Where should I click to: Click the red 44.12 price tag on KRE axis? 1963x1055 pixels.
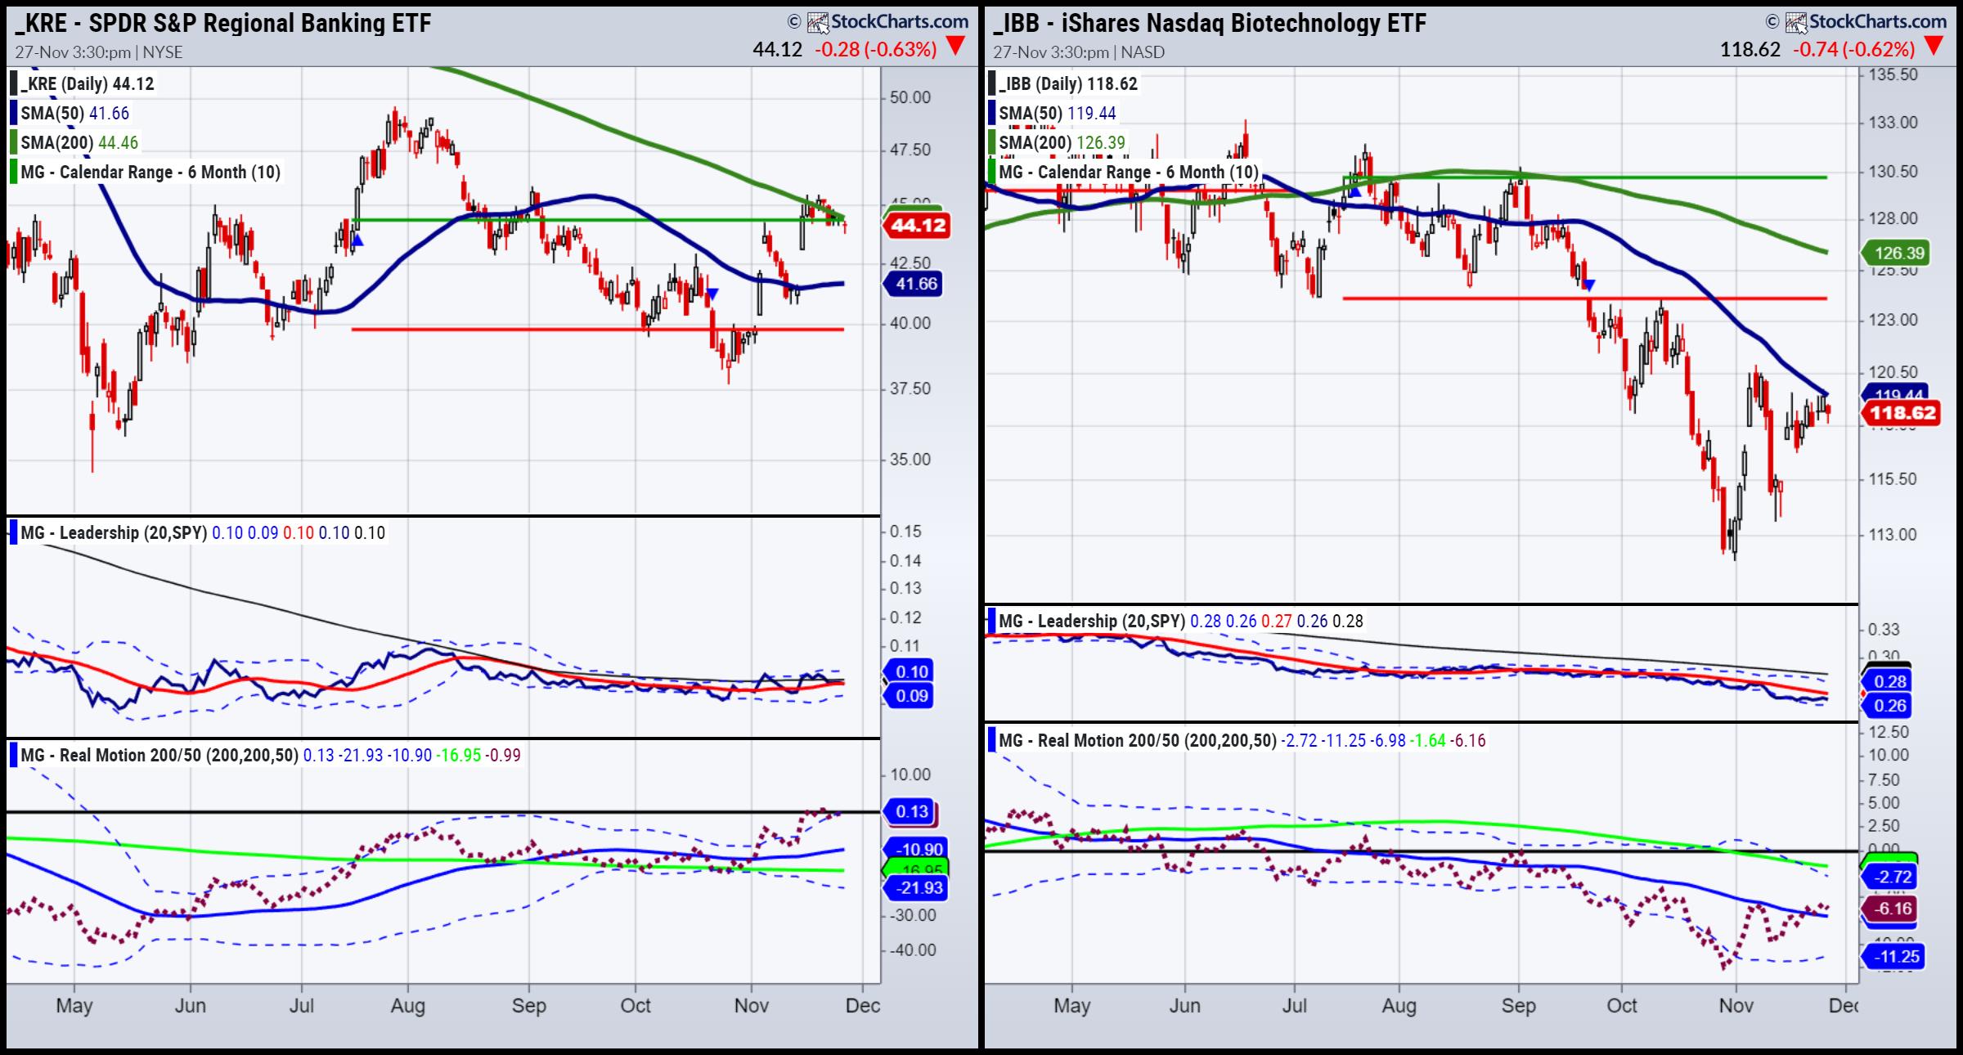pos(919,225)
